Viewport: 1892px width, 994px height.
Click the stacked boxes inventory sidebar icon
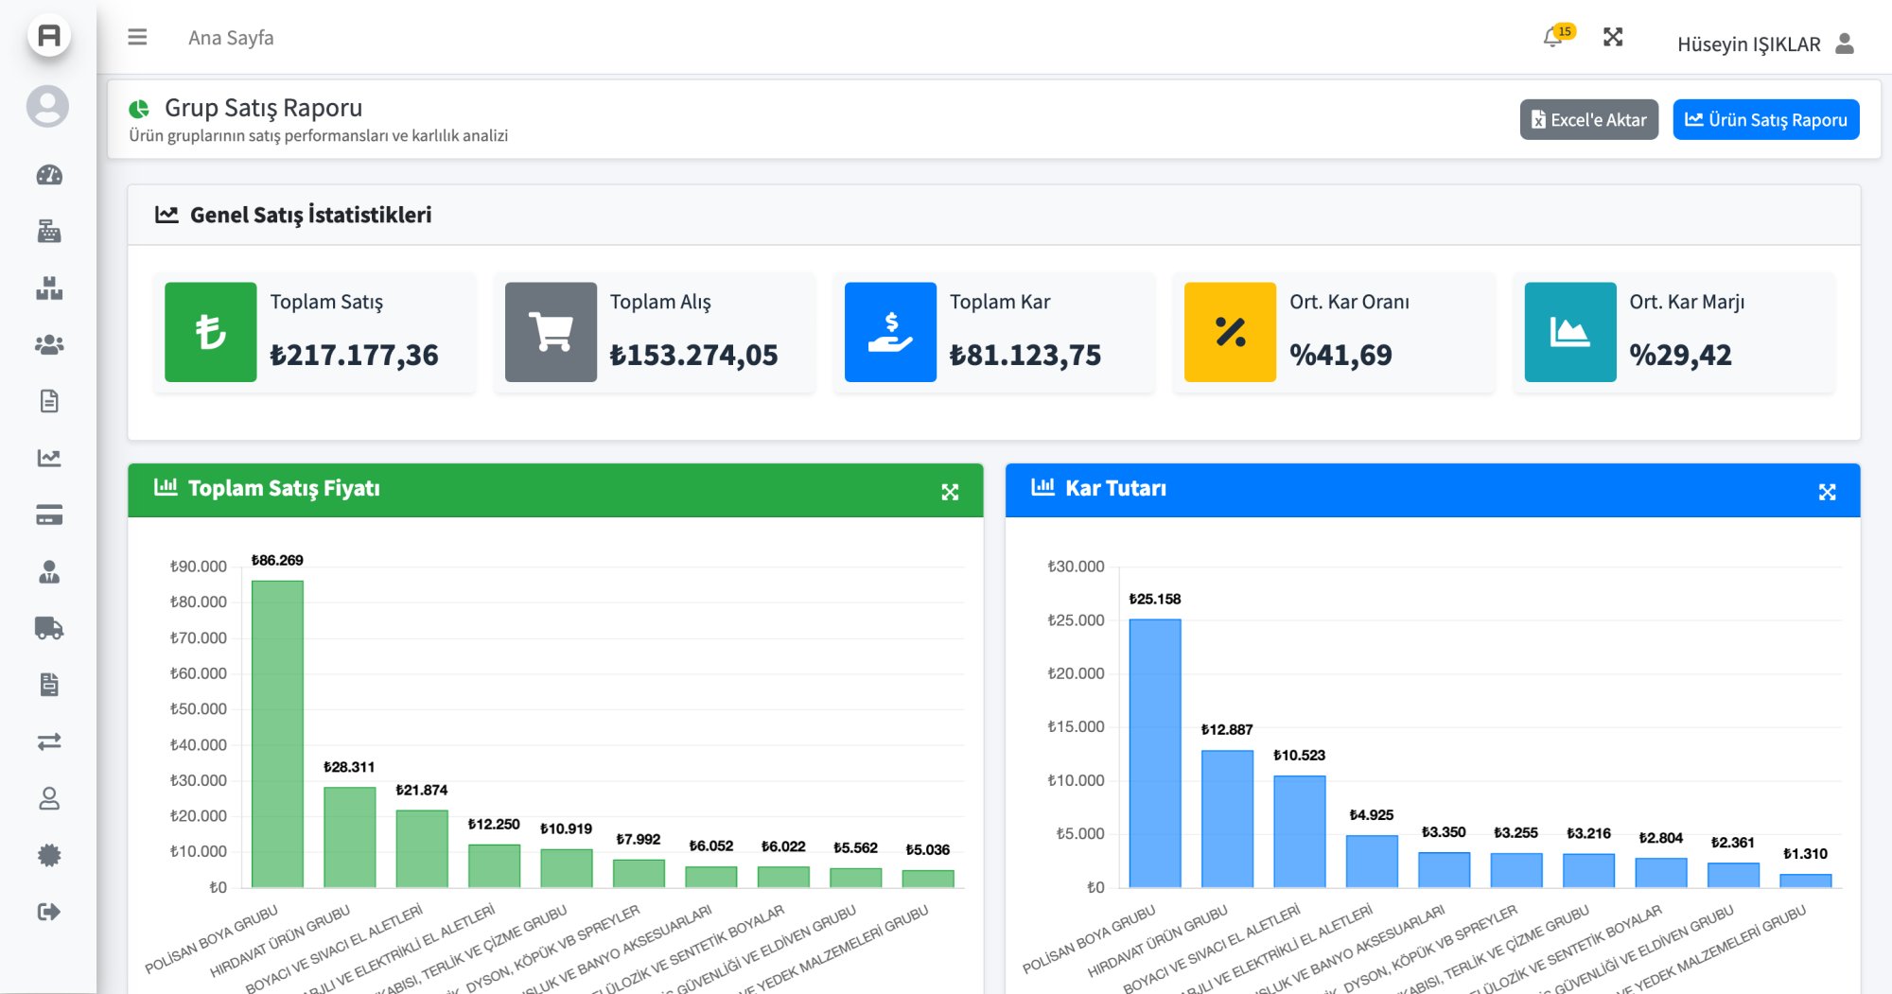(x=49, y=288)
